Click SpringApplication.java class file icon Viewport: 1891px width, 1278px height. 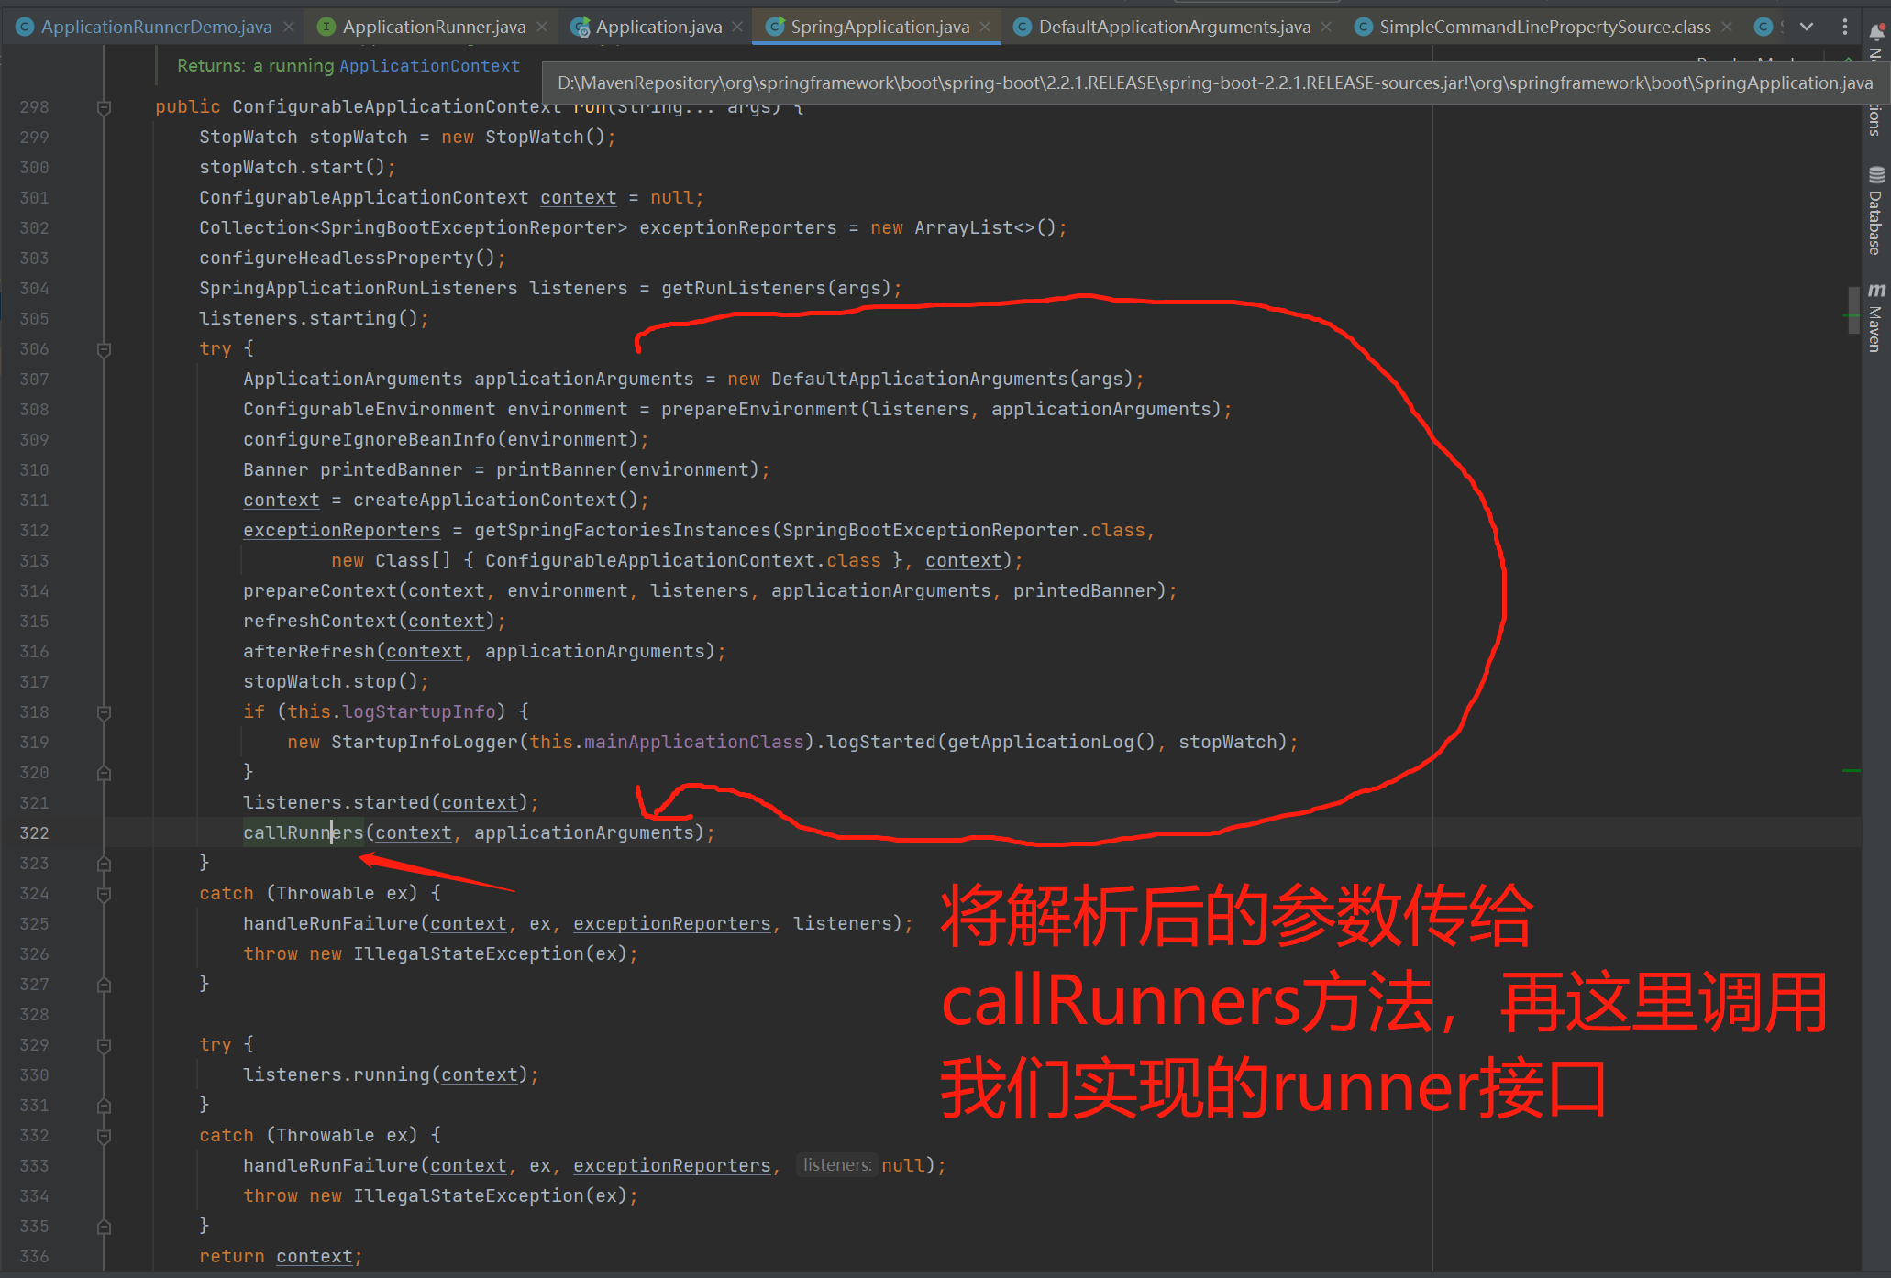[775, 27]
